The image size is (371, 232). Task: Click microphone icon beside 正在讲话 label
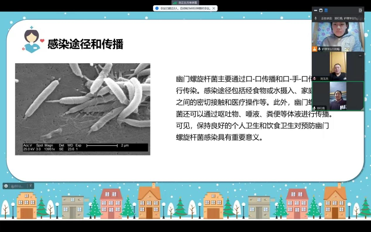316,18
